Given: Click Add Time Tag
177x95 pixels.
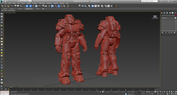Looking at the screenshot, I should 130,94.
